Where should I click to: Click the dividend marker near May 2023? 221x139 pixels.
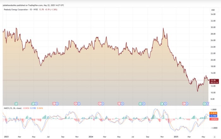(36, 103)
